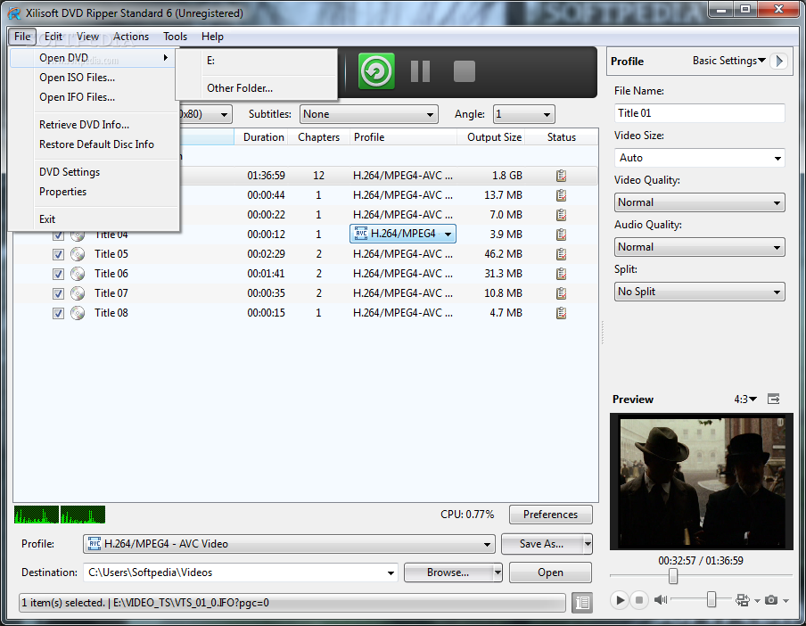Click the Save As button
Screen dimensions: 806x626
[542, 544]
